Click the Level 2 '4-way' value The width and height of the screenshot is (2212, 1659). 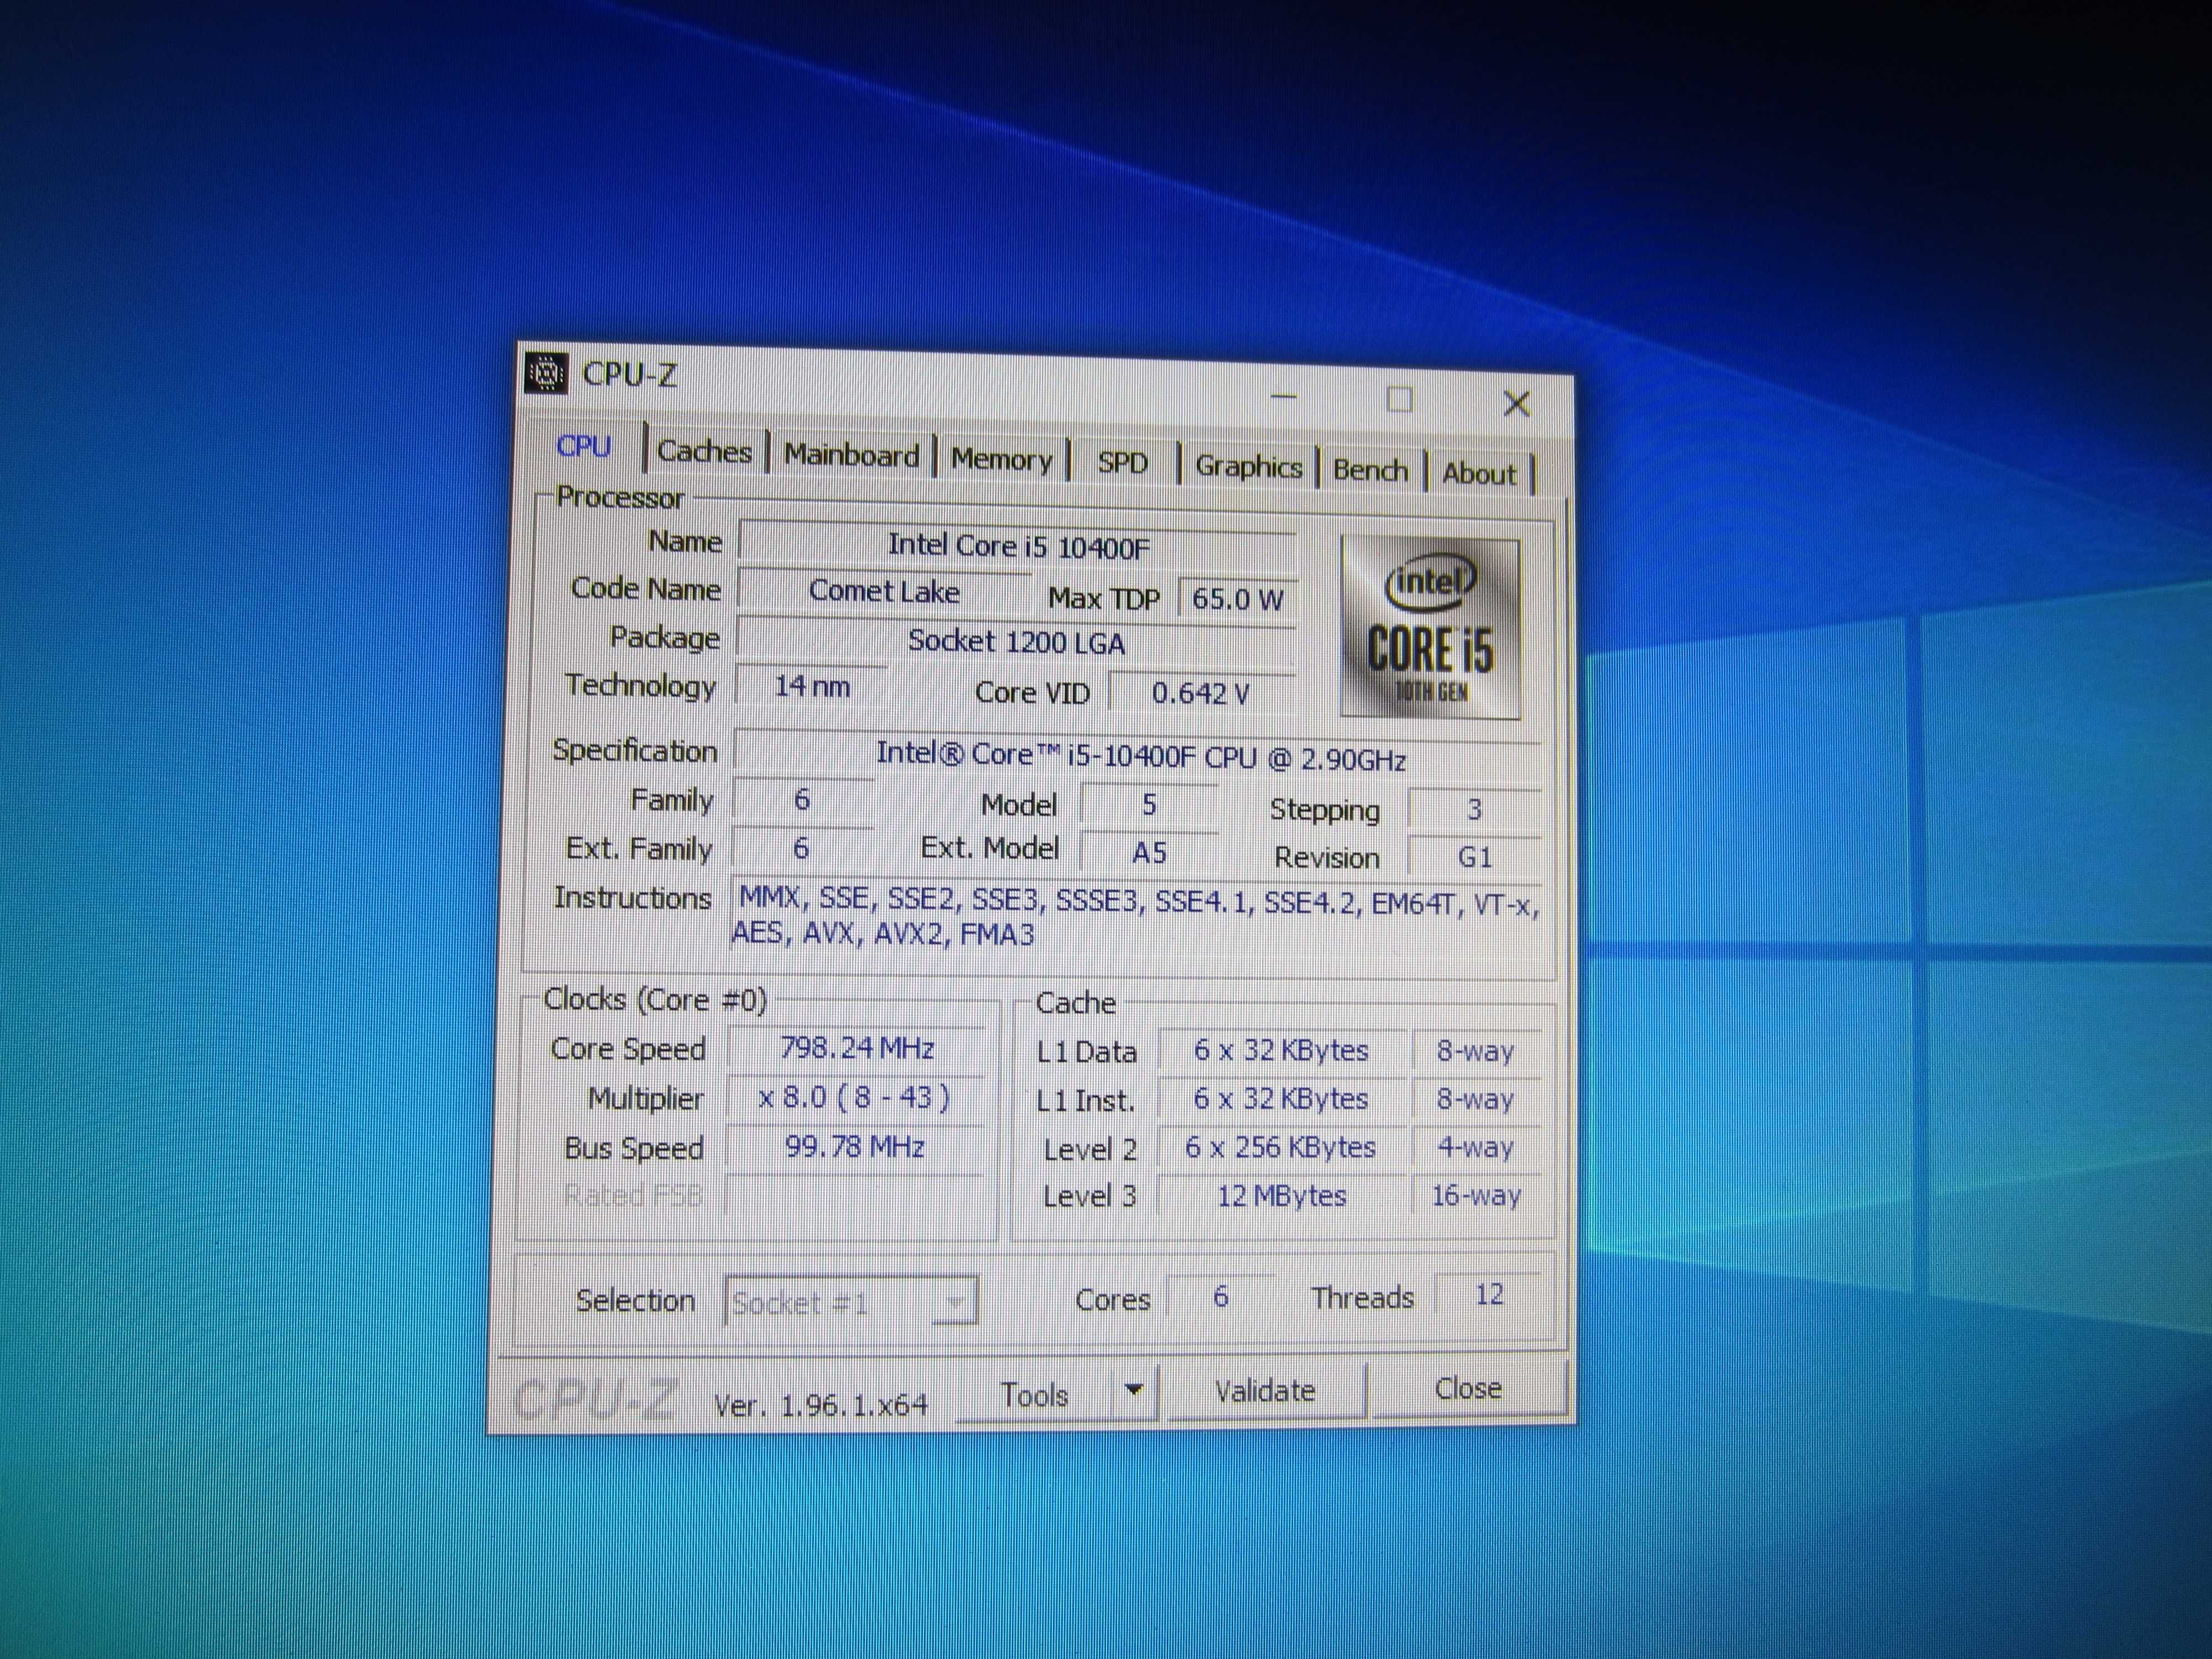click(1476, 1147)
